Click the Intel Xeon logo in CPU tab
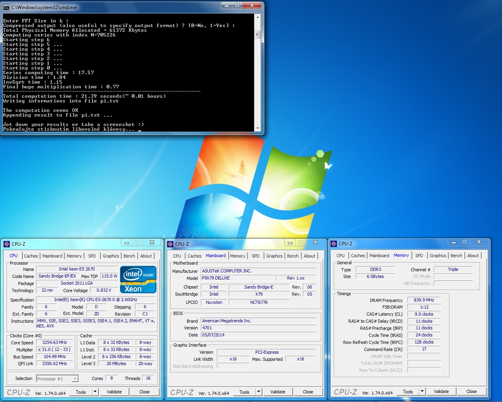Image resolution: width=502 pixels, height=402 pixels. [x=138, y=280]
